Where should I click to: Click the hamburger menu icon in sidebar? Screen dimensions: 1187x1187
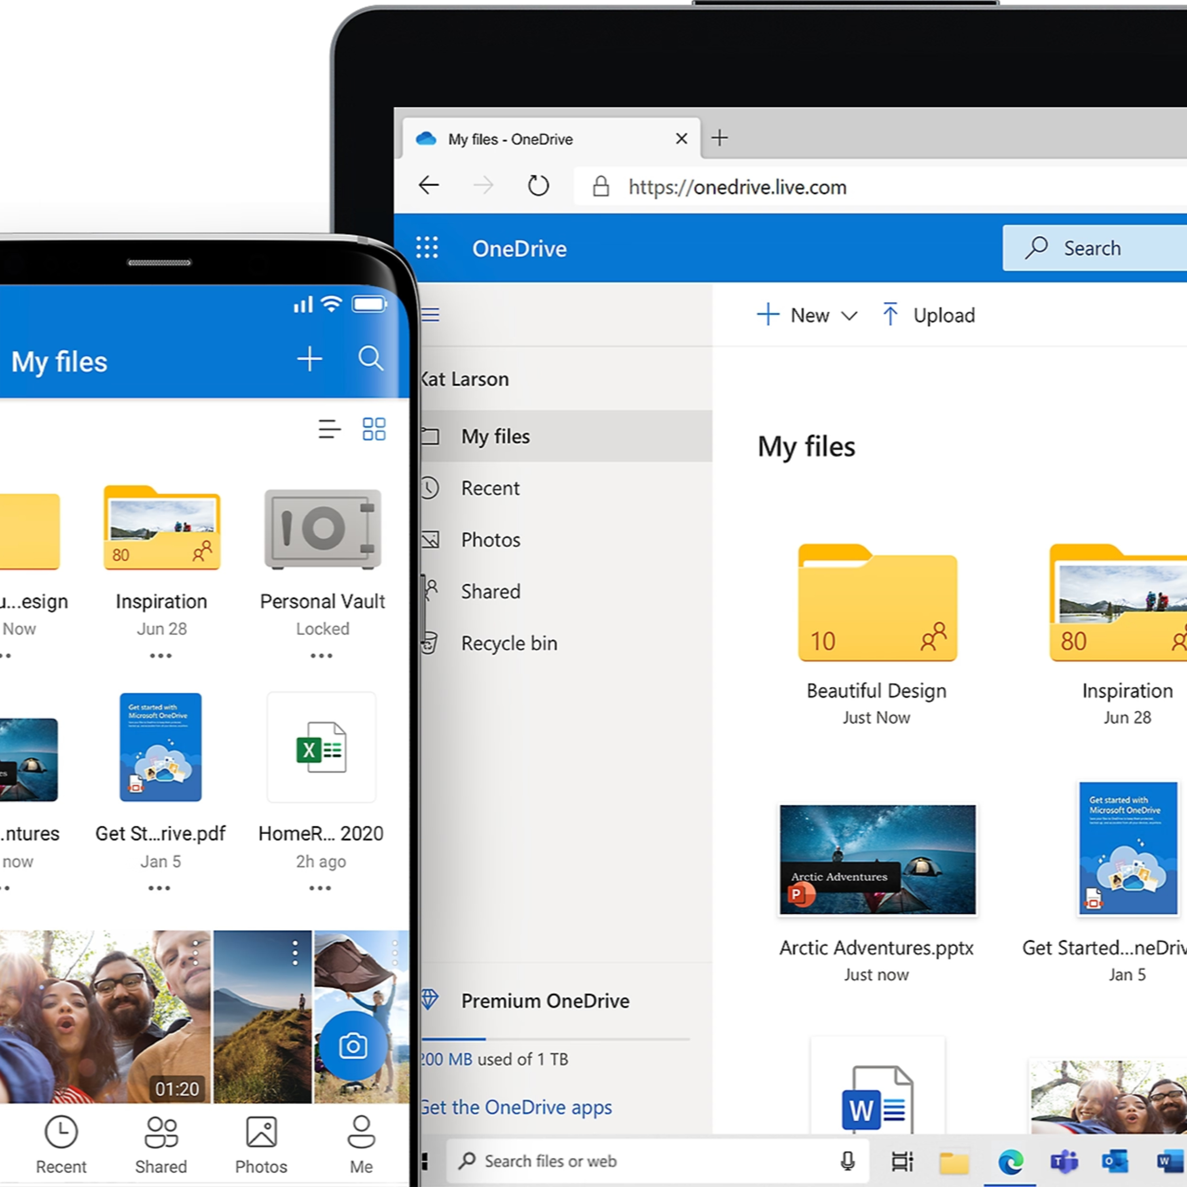click(431, 315)
